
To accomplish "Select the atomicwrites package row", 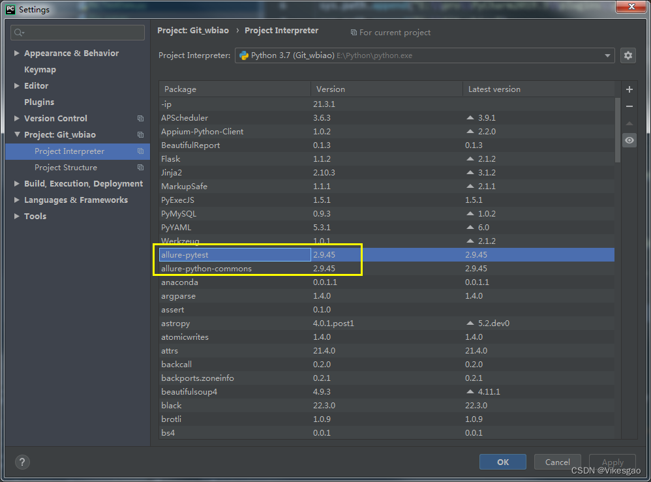I will [x=387, y=337].
